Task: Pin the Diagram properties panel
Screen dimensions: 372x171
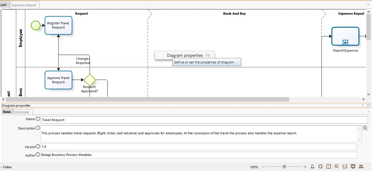Action: 363,105
